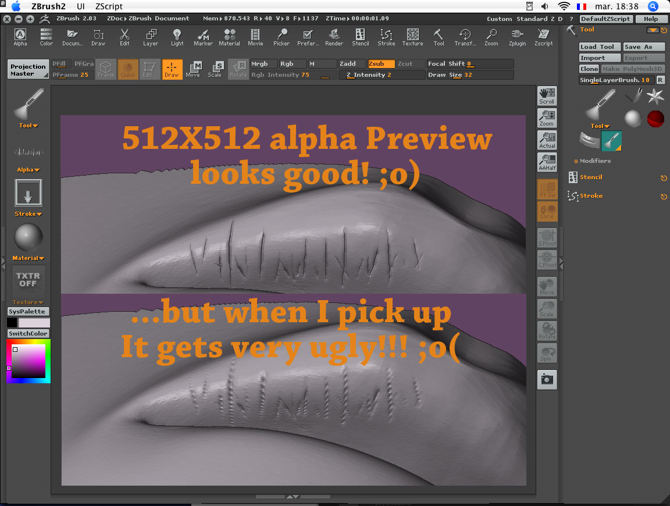Image resolution: width=670 pixels, height=506 pixels.
Task: Select the Render palette icon
Action: tap(334, 37)
